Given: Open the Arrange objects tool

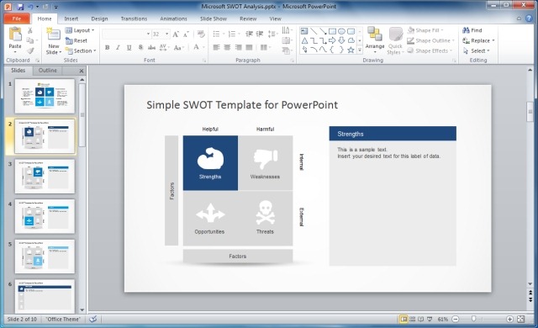Looking at the screenshot, I should coord(375,40).
